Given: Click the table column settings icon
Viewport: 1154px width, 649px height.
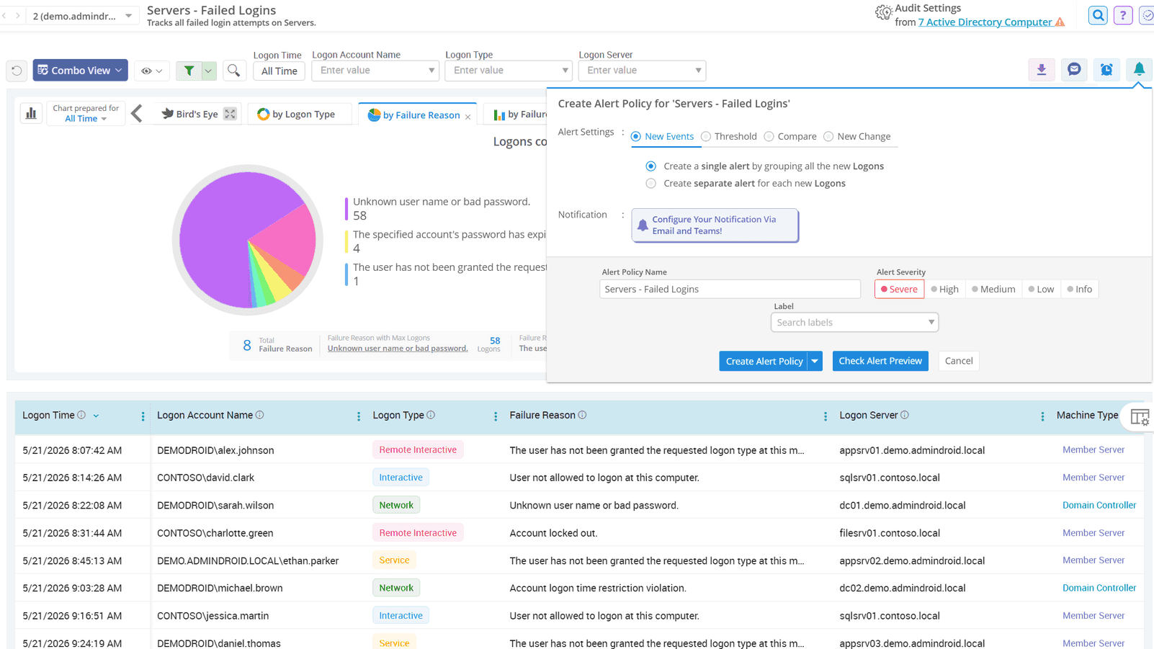Looking at the screenshot, I should (1140, 417).
